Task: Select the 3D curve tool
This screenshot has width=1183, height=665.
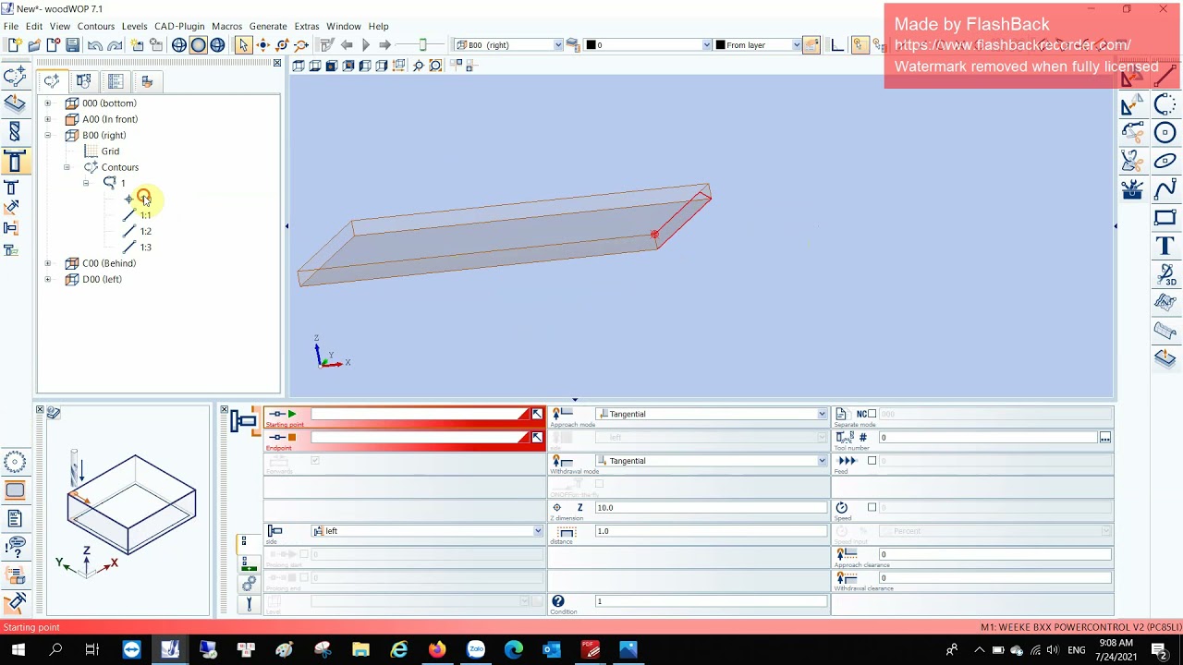Action: tap(1165, 274)
